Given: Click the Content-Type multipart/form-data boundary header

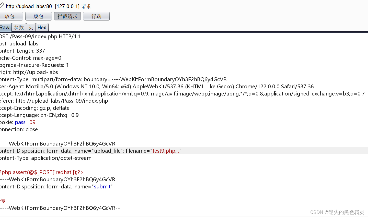Looking at the screenshot, I should pyautogui.click(x=113, y=79).
